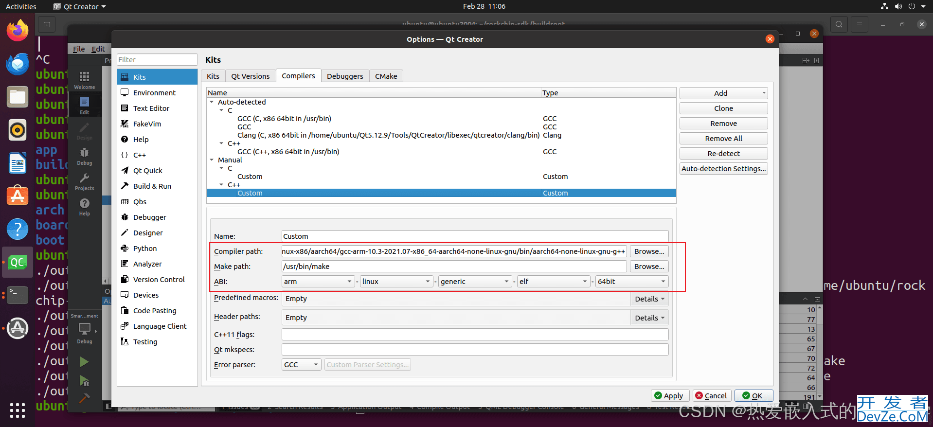Open the Build & Run settings category
The width and height of the screenshot is (933, 427).
pos(157,186)
